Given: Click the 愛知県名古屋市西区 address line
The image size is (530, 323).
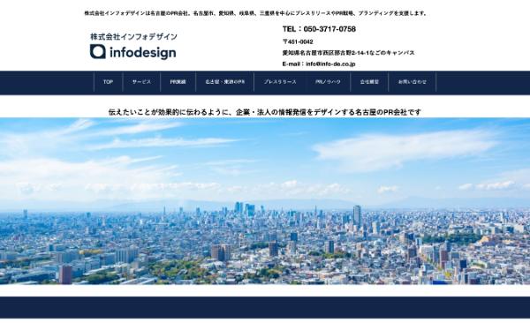Looking at the screenshot, I should [349, 53].
